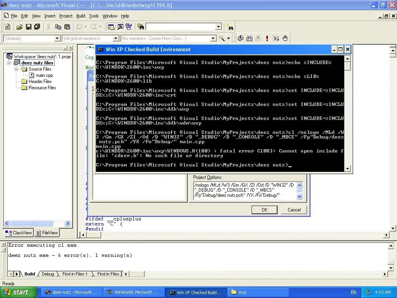The image size is (397, 298).
Task: Click the New Text File toolbar icon
Action: (x=8, y=27)
